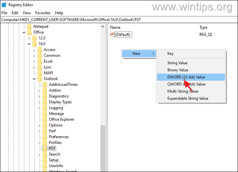Click the Name column header
238x172 pixels.
(116, 27)
